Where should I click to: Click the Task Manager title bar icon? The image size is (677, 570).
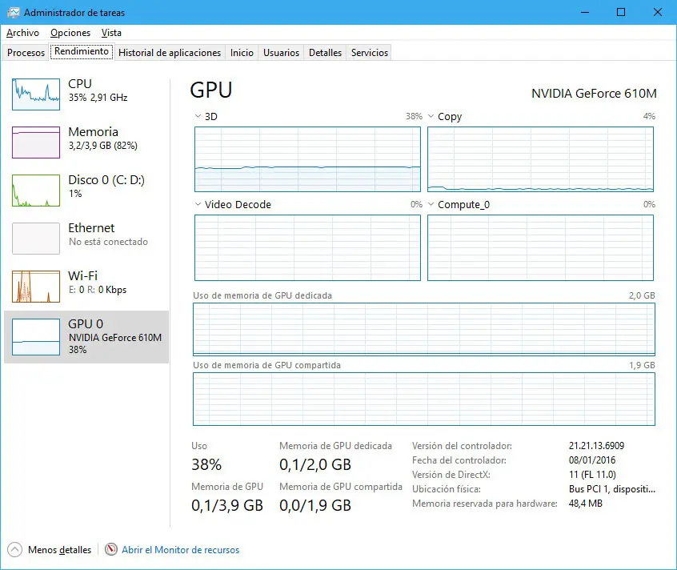tap(13, 13)
